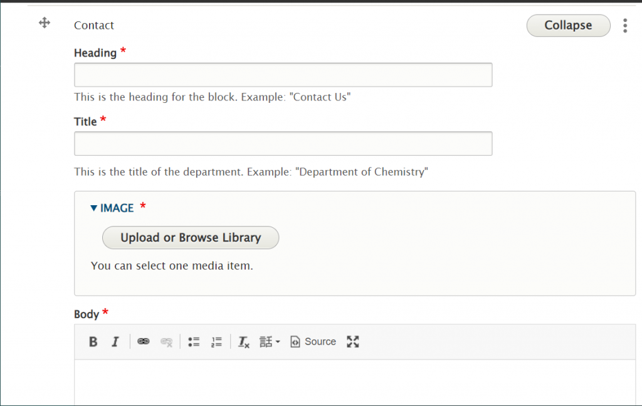Viewport: 642px width, 406px height.
Task: Toggle bold formatting in Body editor
Action: tap(93, 342)
